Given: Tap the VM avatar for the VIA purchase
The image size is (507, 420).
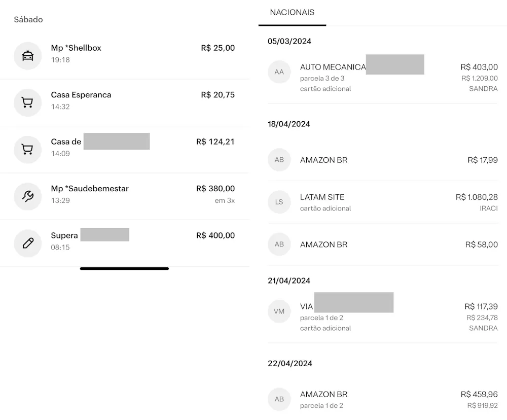Looking at the screenshot, I should pyautogui.click(x=279, y=311).
